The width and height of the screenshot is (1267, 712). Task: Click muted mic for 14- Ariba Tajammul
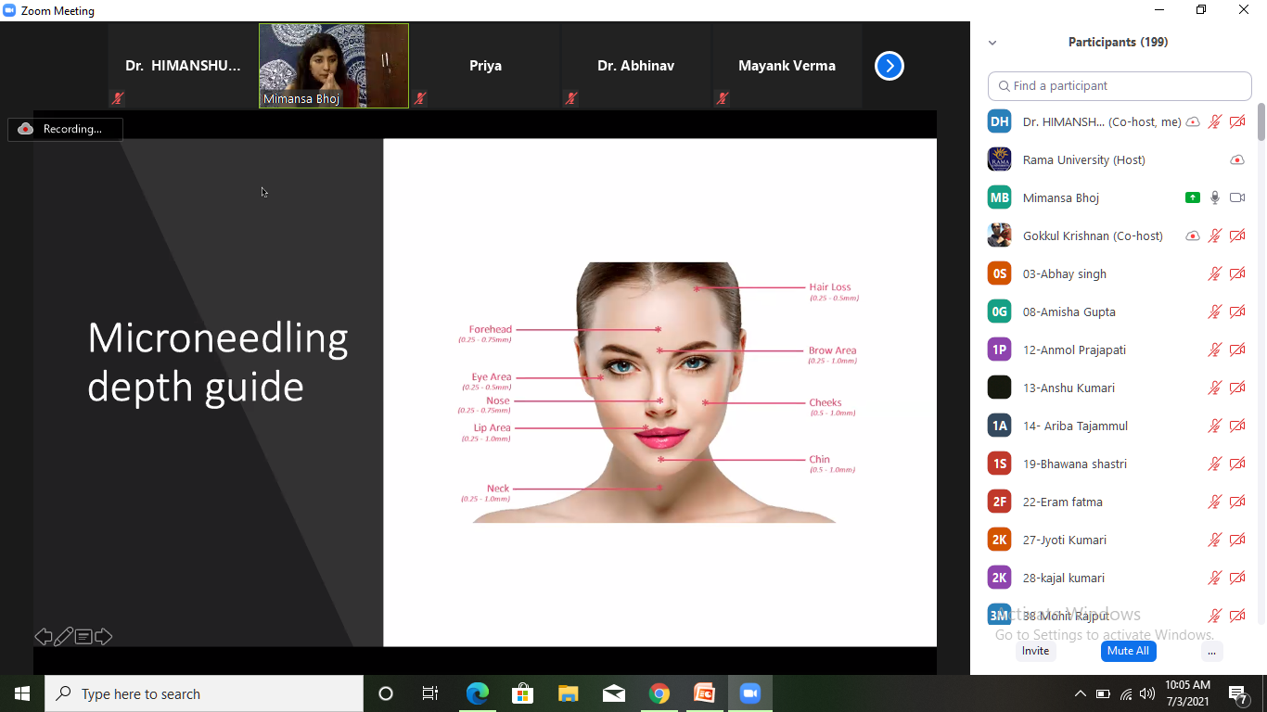tap(1215, 426)
